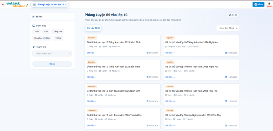Click the back arrow icon
Screen dimensions: 273x131
(3, 4)
